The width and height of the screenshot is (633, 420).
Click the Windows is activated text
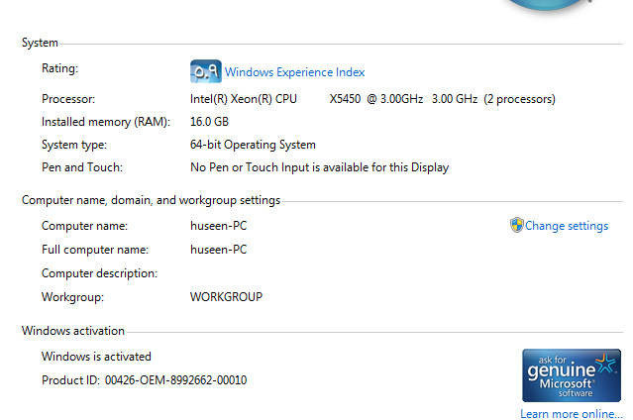(96, 357)
